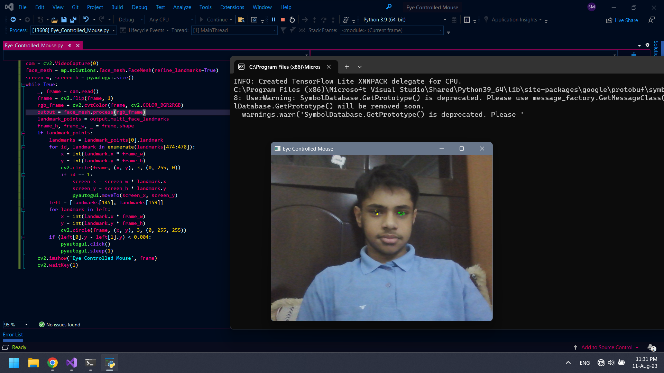Click the SM account avatar
Image resolution: width=664 pixels, height=373 pixels.
click(x=591, y=7)
